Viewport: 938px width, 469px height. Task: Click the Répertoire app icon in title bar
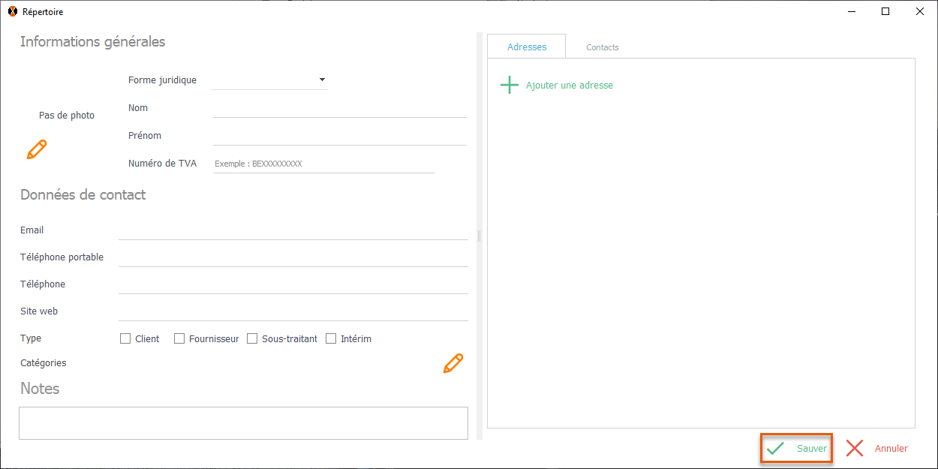[12, 12]
